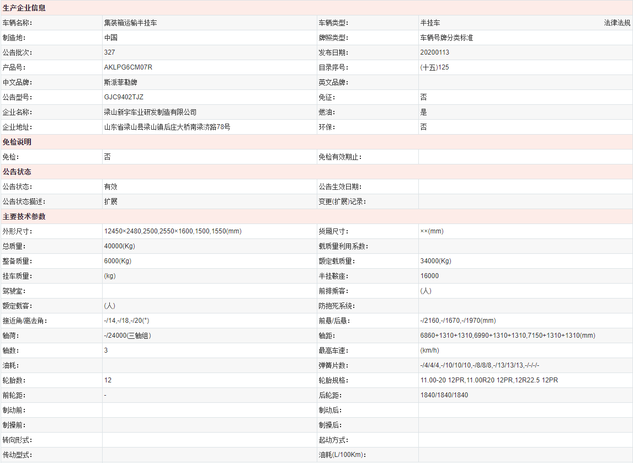The width and height of the screenshot is (633, 463).
Task: Select the outer dimensions value
Action: (172, 231)
